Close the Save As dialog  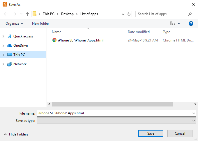(x=193, y=4)
